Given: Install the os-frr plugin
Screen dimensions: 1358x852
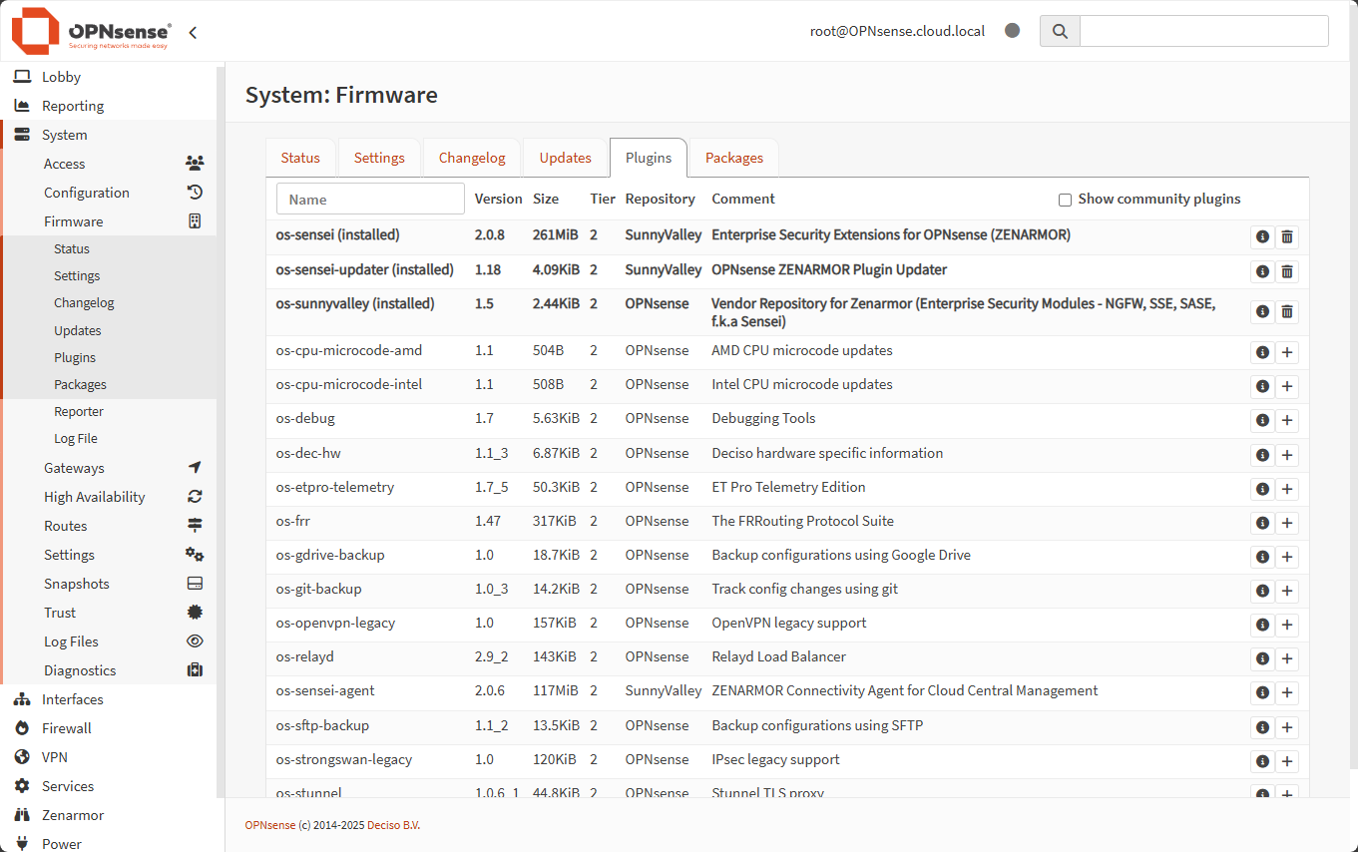Looking at the screenshot, I should [1287, 523].
